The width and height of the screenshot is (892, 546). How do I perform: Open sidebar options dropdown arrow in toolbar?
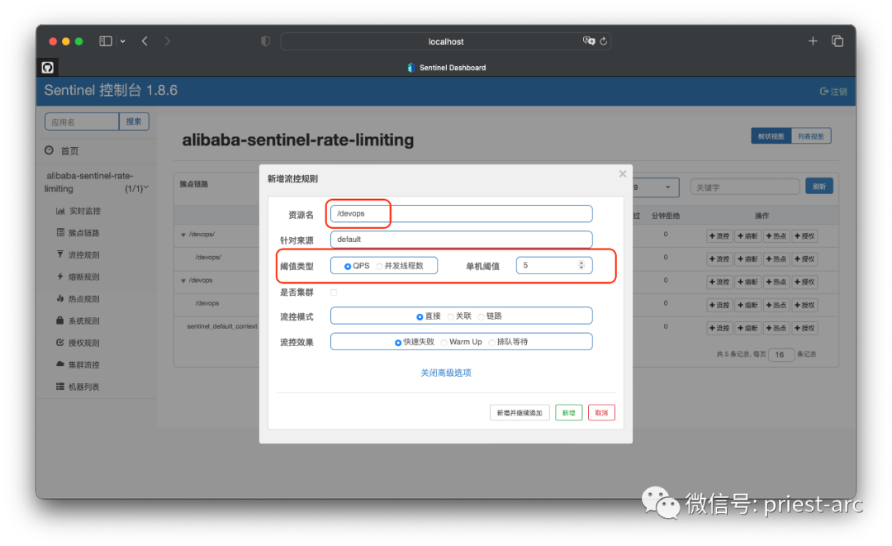point(123,41)
